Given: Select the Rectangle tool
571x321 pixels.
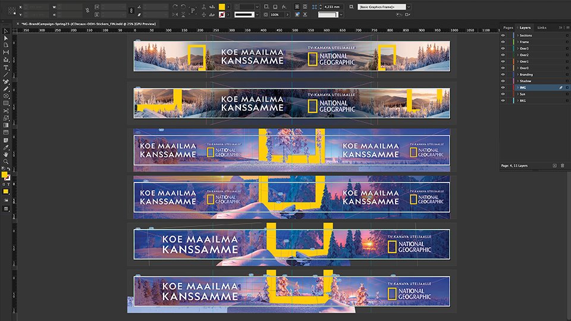Looking at the screenshot, I should point(6,103).
